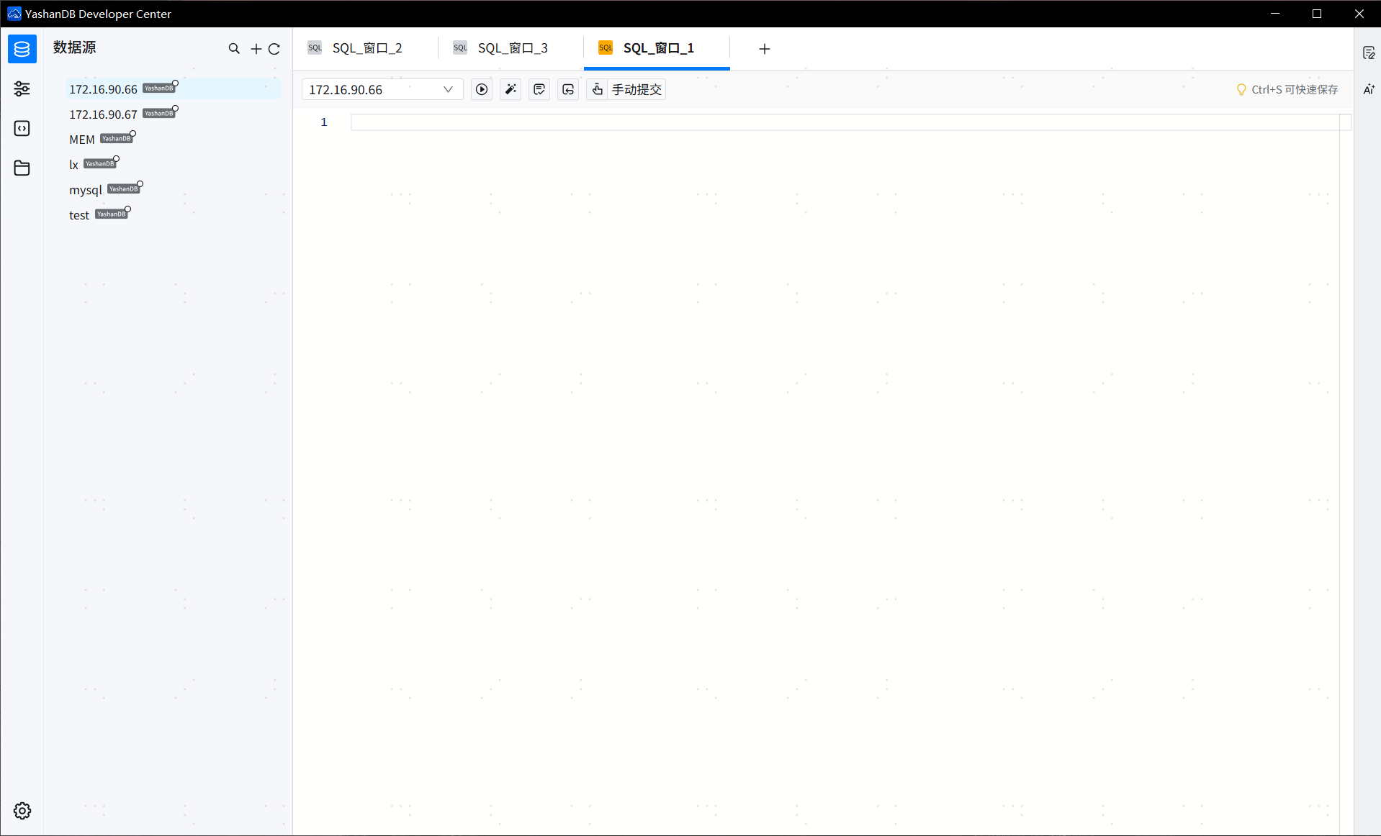Open the AI assistant icon on right sidebar
The height and width of the screenshot is (836, 1381).
pos(1369,89)
